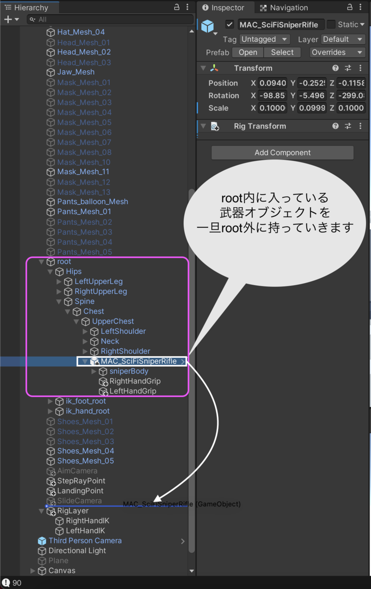Click the LeftHandGrip object icon
The width and height of the screenshot is (371, 589).
[103, 391]
